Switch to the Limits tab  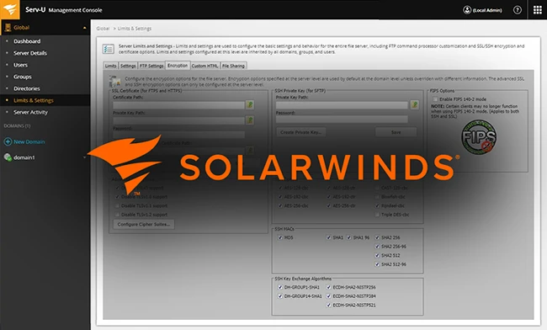coord(110,66)
